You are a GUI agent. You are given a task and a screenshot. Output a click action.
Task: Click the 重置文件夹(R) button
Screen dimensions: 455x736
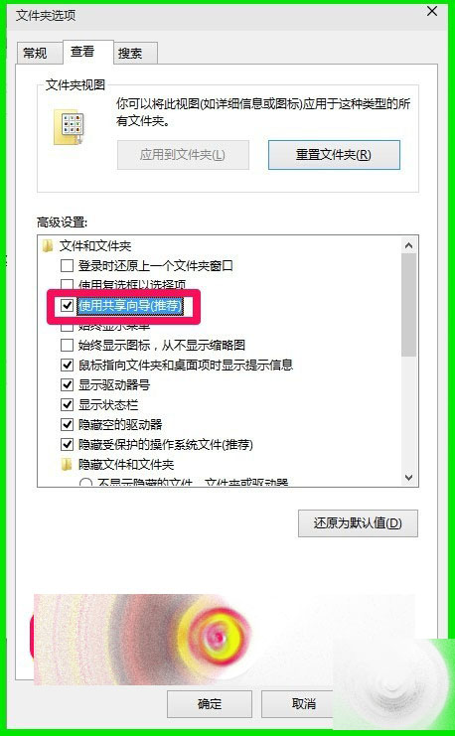point(334,155)
